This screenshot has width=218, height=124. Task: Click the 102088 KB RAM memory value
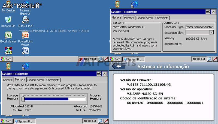[196, 39]
